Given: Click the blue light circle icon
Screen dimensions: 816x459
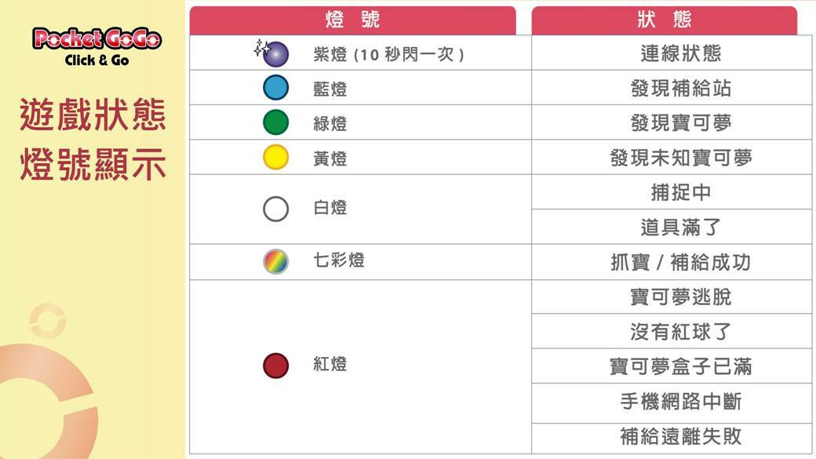Looking at the screenshot, I should coord(275,88).
